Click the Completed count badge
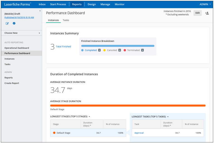 99,50
